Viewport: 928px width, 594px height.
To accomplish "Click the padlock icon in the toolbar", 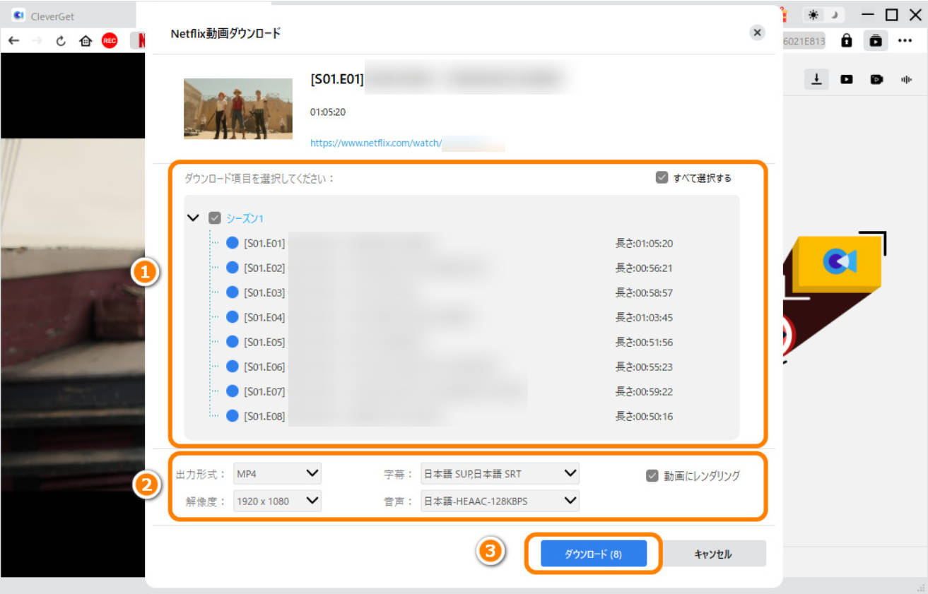I will (846, 41).
